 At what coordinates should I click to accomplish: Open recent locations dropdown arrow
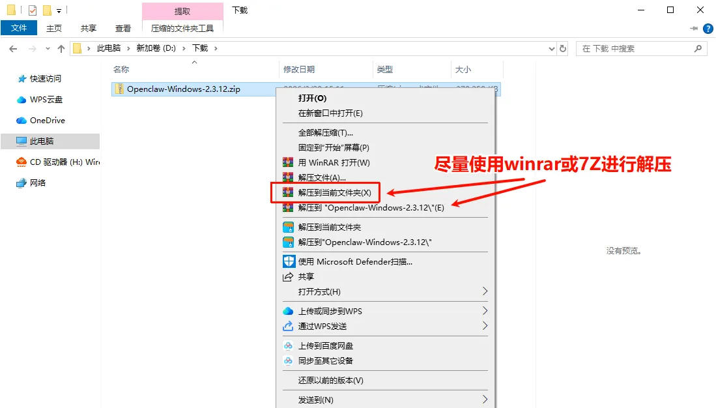[48, 48]
